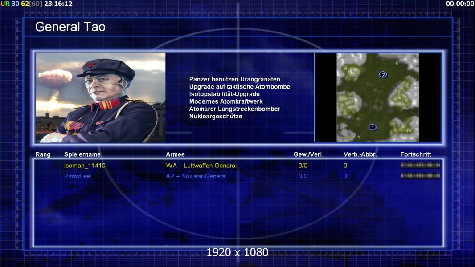Click the map preview thumbnail
475x267 pixels.
point(378,97)
